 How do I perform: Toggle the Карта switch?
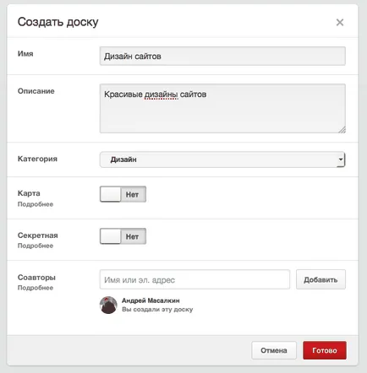pos(123,194)
